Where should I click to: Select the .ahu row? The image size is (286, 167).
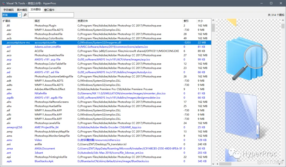coord(106,106)
